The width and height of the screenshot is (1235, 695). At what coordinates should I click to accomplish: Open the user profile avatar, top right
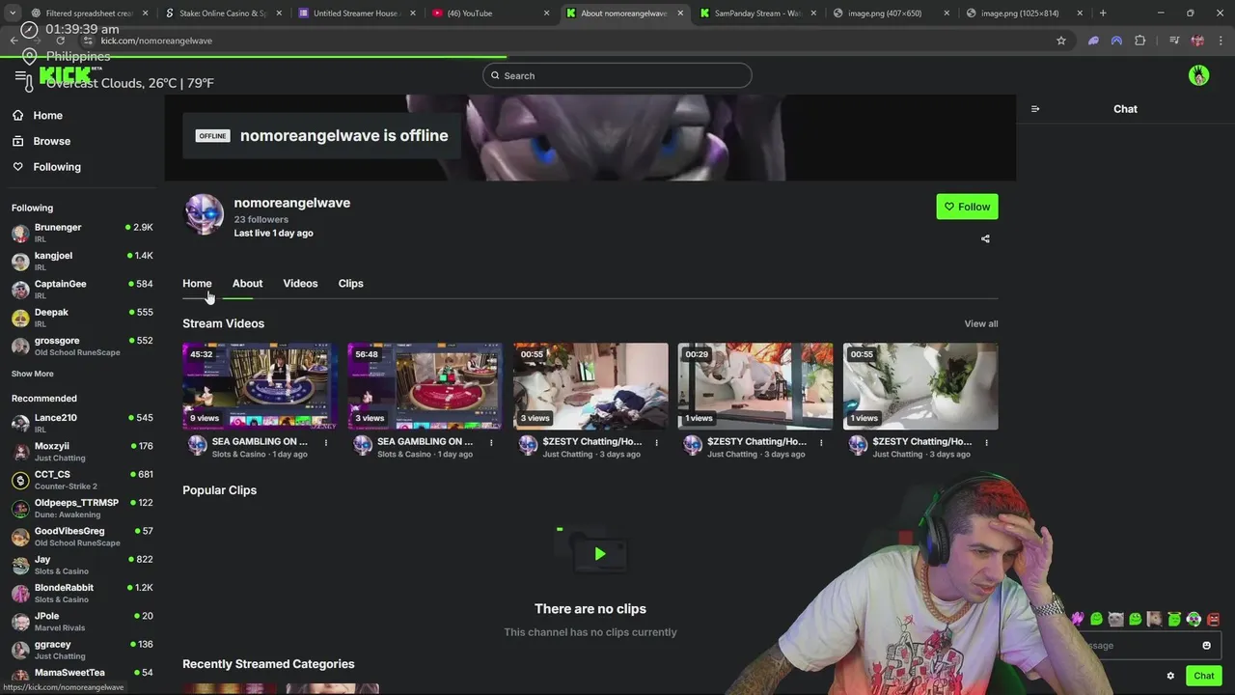coord(1198,75)
